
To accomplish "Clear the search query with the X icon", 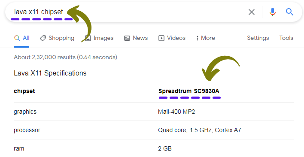I will tap(252, 12).
